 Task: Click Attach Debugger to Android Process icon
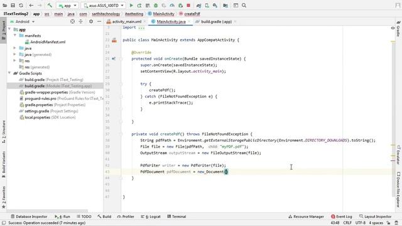(180, 6)
